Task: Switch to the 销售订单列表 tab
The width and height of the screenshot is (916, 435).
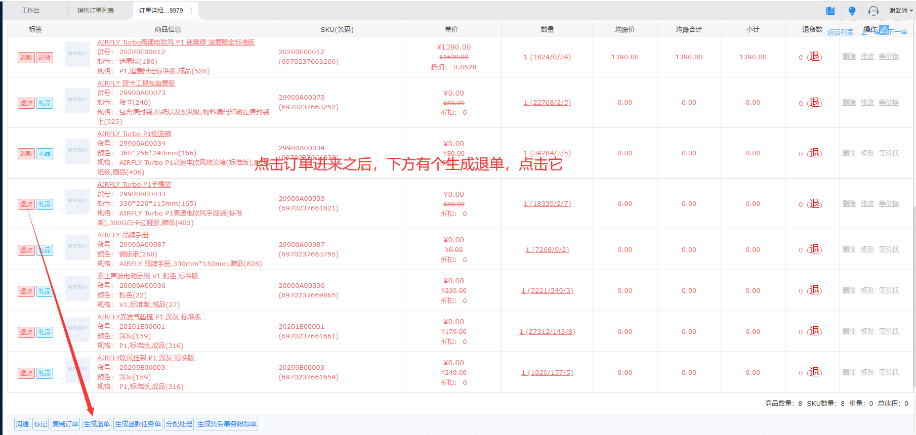Action: (96, 11)
